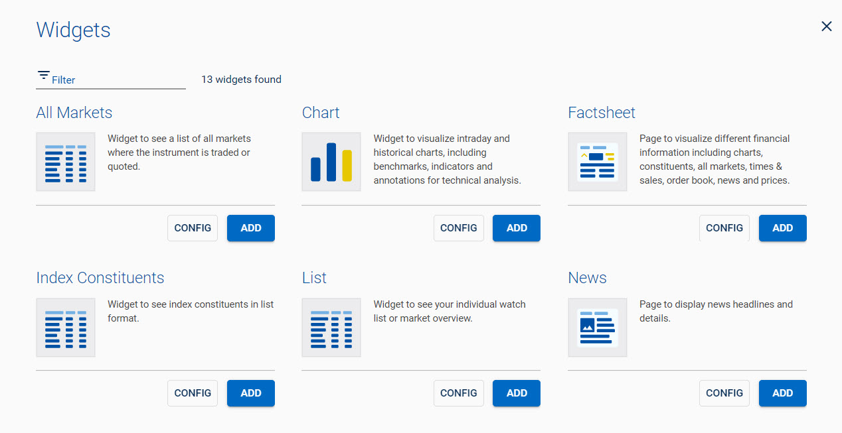This screenshot has width=842, height=433.
Task: Click the All Markets widget icon
Action: click(x=66, y=162)
